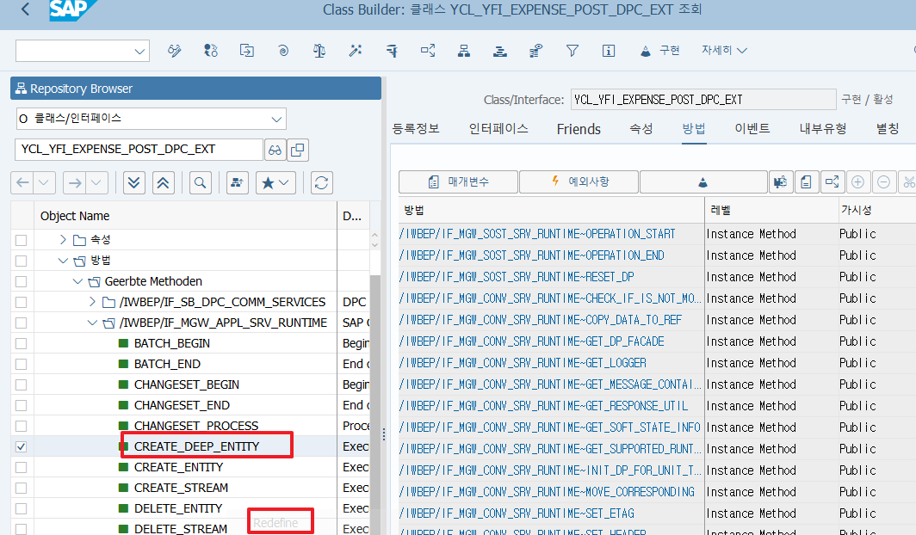Open the favorites star dropdown arrow
This screenshot has height=535, width=916.
click(284, 183)
